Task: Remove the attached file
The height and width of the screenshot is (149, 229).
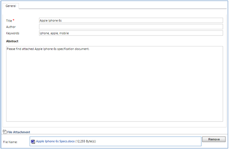Action: click(x=214, y=139)
